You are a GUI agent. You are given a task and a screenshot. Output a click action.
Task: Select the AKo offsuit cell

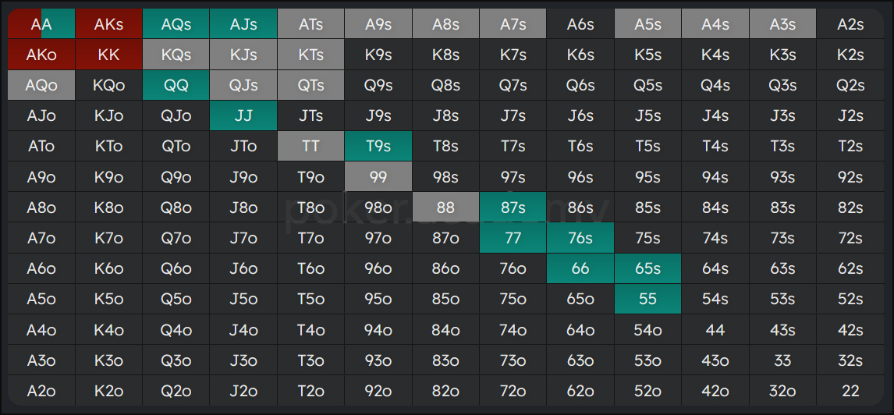[41, 55]
